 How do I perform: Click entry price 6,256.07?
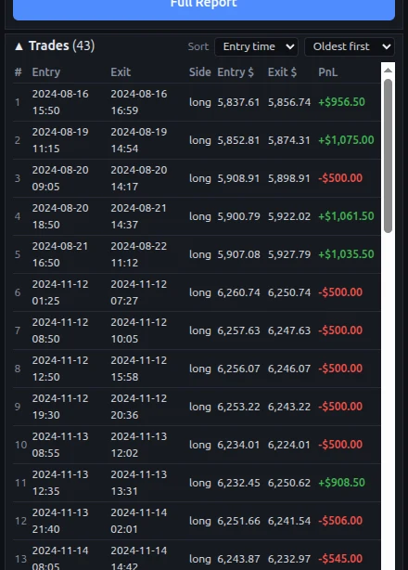tap(238, 369)
